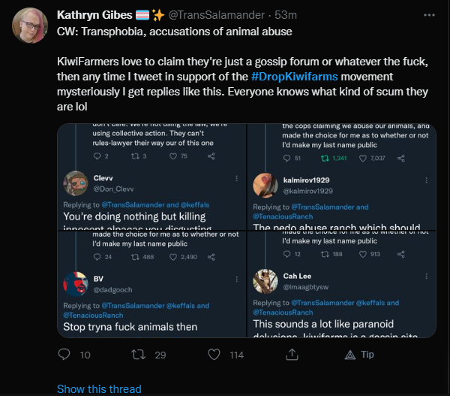Open the Cah Lee reply screenshot image
This screenshot has height=396, width=450.
(343, 284)
